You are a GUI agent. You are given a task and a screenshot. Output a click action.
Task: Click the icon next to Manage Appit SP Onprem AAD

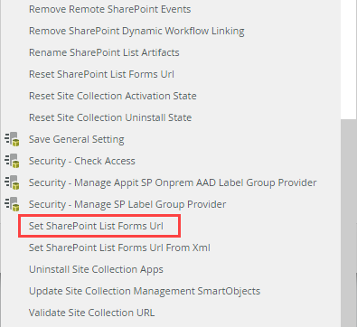(12, 182)
